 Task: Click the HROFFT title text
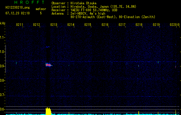coord(30,2)
